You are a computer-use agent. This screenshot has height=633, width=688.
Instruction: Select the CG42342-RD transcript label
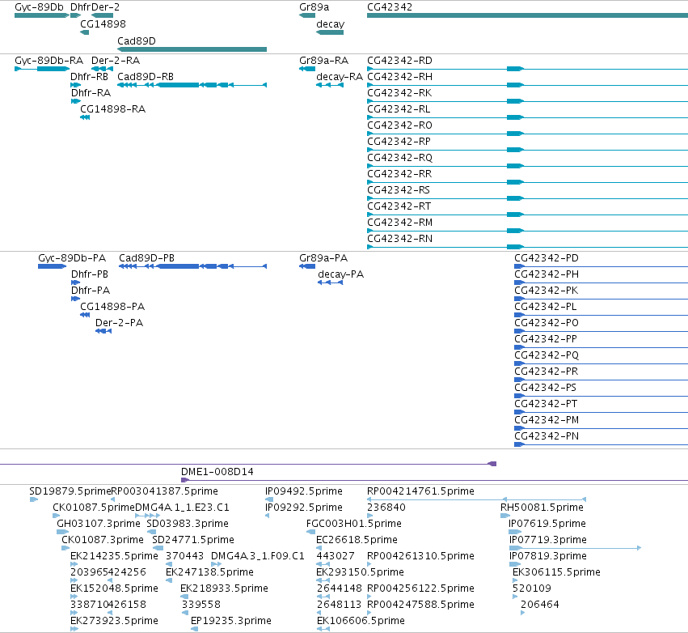[399, 61]
